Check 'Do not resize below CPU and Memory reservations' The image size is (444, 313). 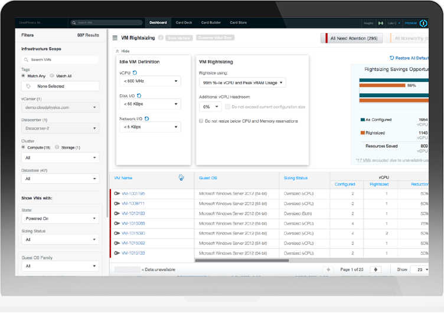201,121
